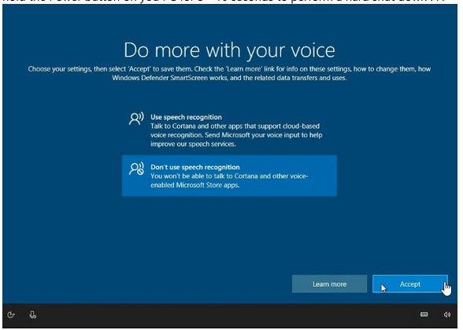Open Ease of Access icon in bottom bar

point(11,315)
